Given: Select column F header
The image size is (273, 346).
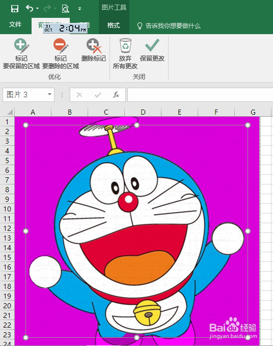Looking at the screenshot, I should (216, 112).
